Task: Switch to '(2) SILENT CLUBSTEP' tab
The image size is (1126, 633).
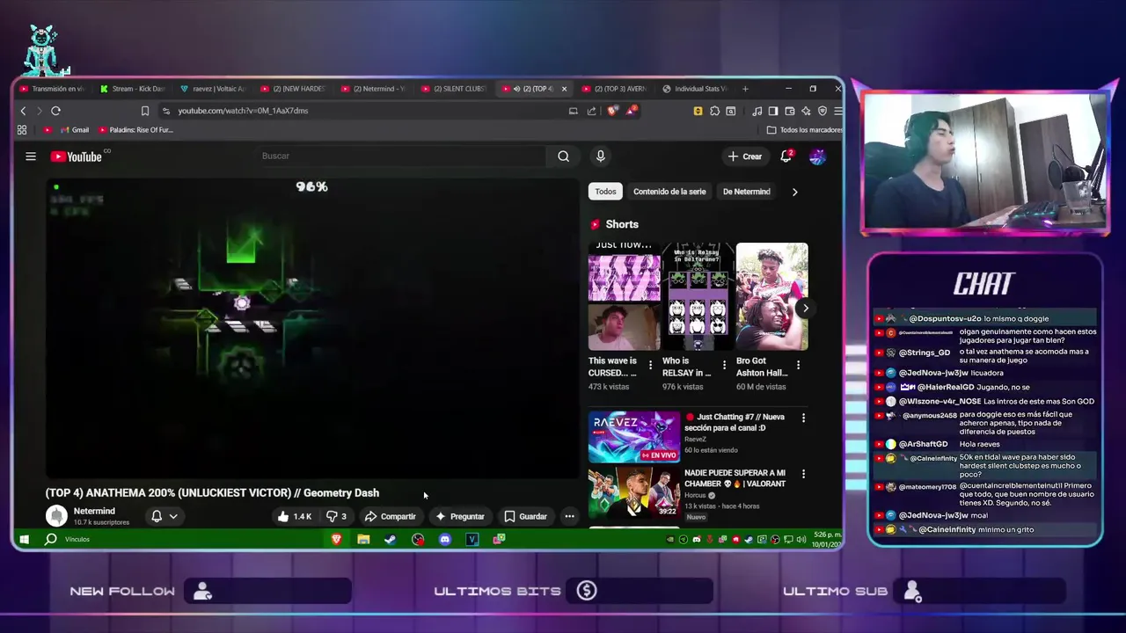Action: (453, 89)
